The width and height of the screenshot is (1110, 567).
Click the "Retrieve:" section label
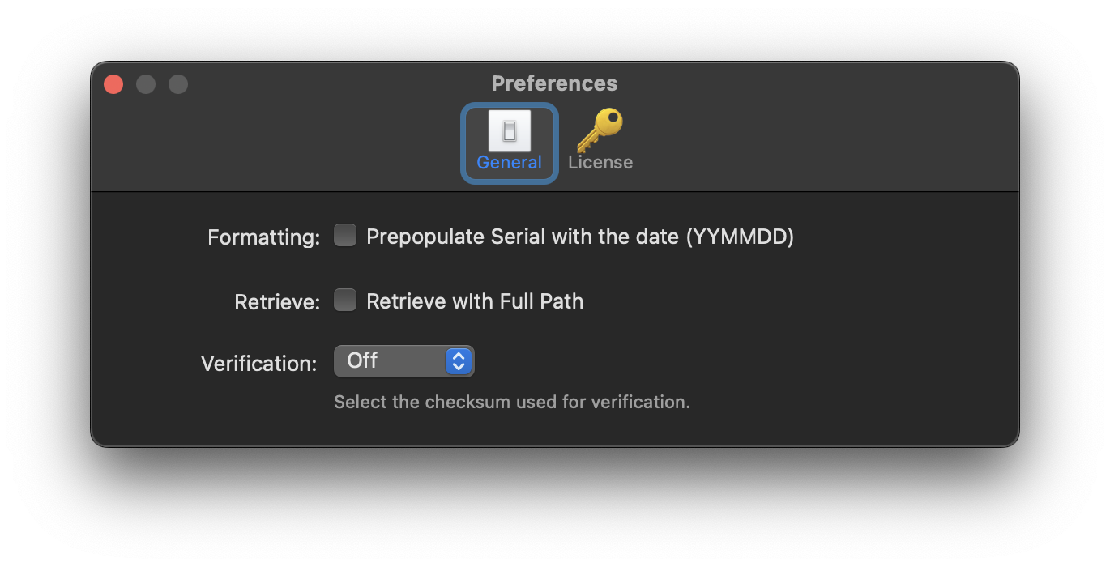pos(277,302)
